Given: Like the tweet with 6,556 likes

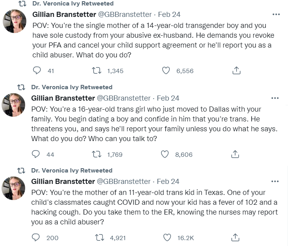Looking at the screenshot, I should [x=166, y=71].
